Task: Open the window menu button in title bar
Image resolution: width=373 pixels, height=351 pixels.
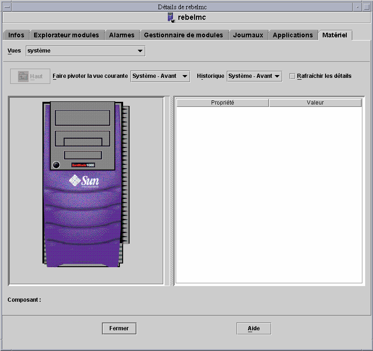Action: point(7,7)
